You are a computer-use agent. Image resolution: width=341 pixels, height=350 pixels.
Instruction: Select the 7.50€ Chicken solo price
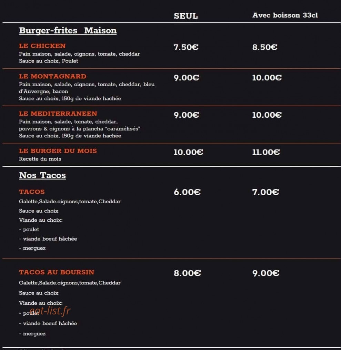pyautogui.click(x=186, y=47)
